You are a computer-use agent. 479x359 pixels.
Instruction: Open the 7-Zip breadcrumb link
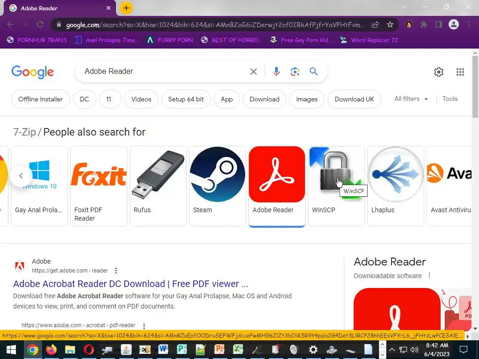point(24,132)
